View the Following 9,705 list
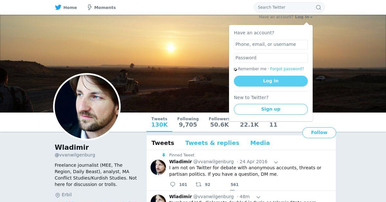386x202 pixels. [x=188, y=122]
